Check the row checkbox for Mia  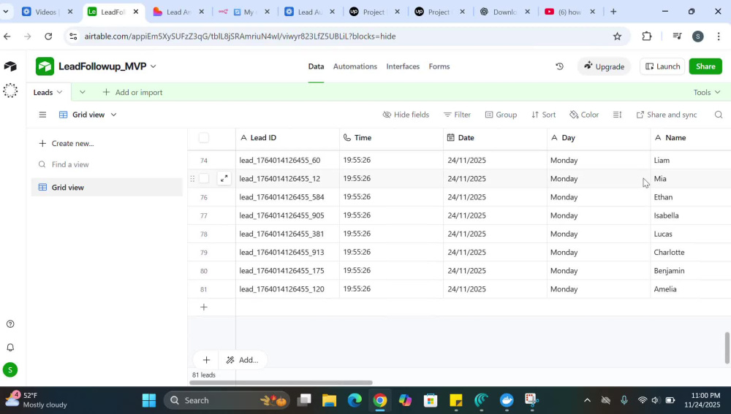[x=204, y=178]
